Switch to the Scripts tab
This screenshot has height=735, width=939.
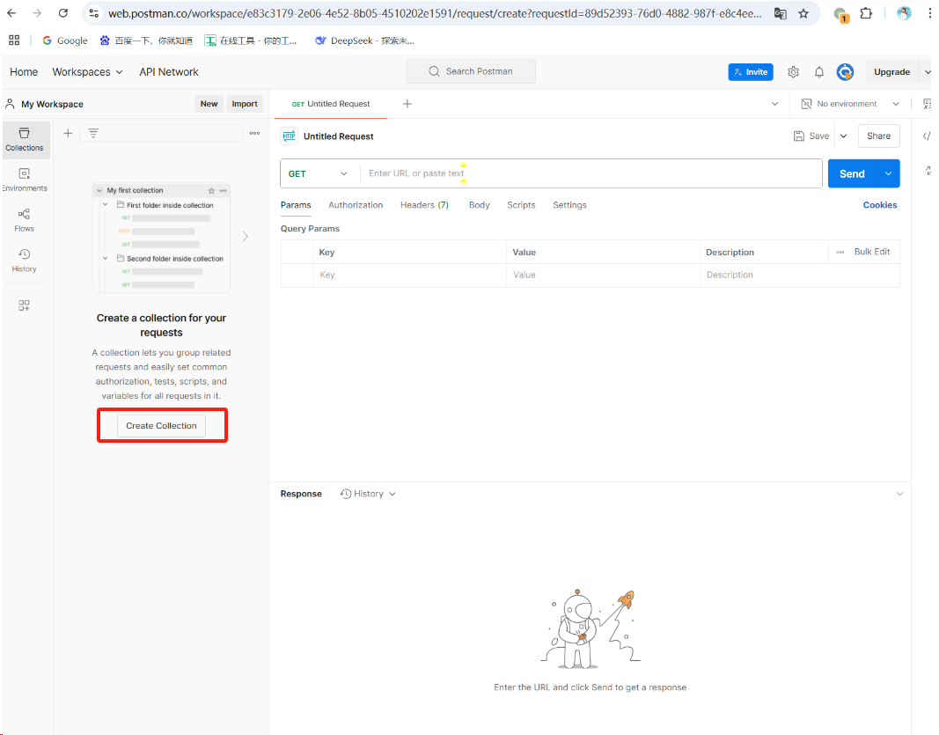(521, 205)
